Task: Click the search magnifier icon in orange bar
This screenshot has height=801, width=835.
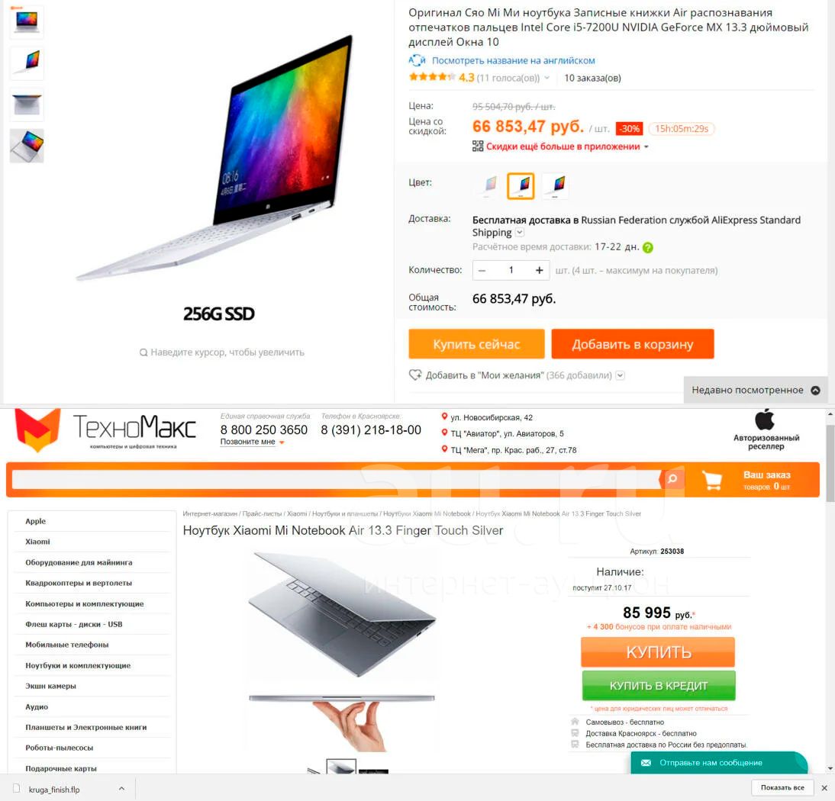Action: (x=672, y=479)
